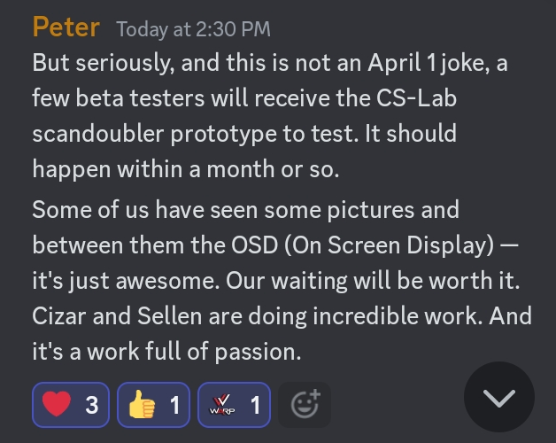
Task: Click the thumbs up reaction count
Action: 174,405
